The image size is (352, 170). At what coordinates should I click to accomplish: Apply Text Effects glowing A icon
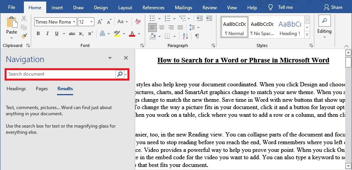pos(102,34)
